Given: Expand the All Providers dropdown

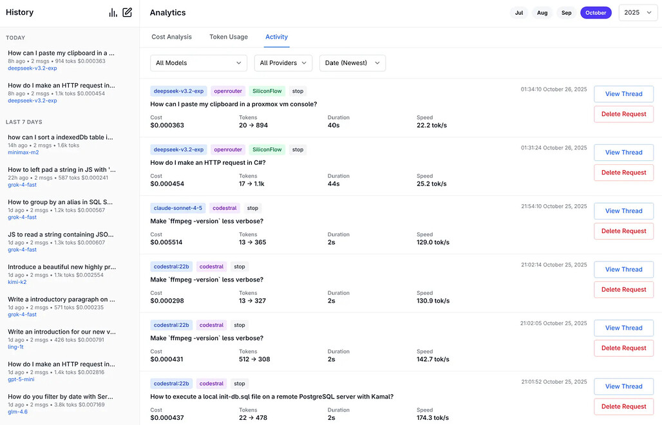Looking at the screenshot, I should point(283,63).
